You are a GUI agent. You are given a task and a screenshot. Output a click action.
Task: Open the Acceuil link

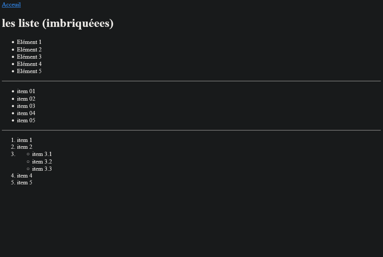click(11, 5)
